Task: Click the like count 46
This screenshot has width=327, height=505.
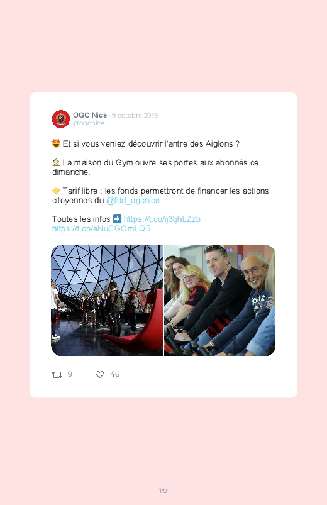Action: pos(114,374)
